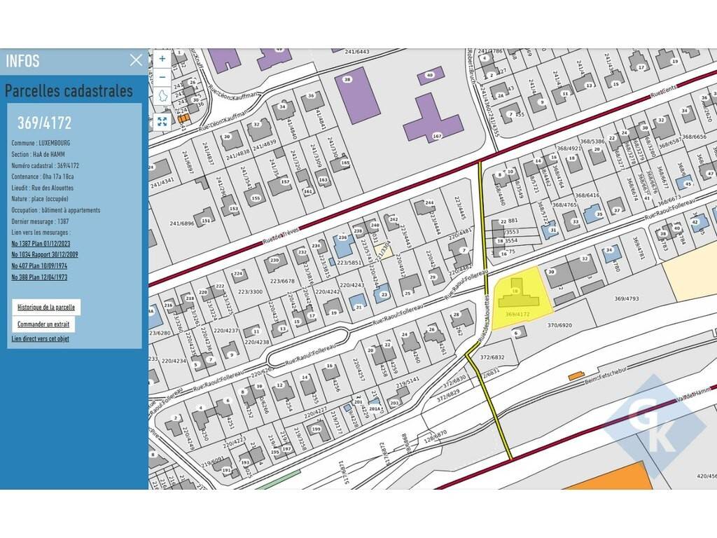Open No 407 Plan 10/09/1974 link
This screenshot has height=538, width=717.
pos(39,265)
